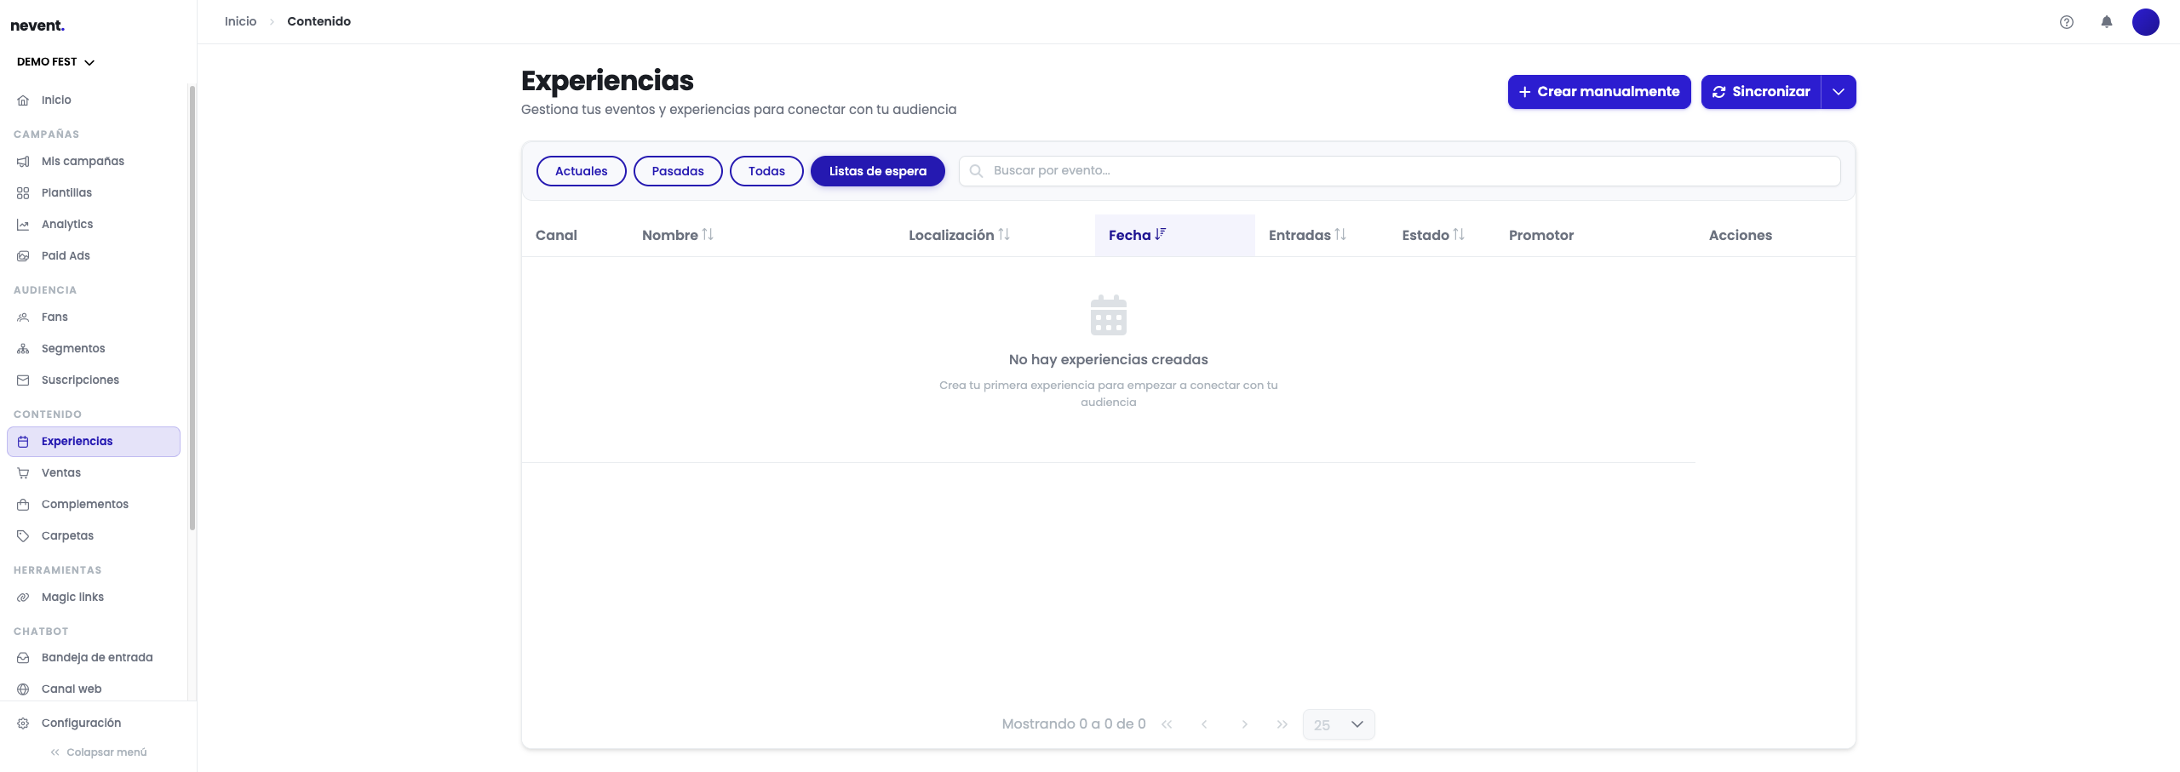This screenshot has height=772, width=2180.
Task: Sort table by Entradas arrows icon
Action: pyautogui.click(x=1340, y=234)
